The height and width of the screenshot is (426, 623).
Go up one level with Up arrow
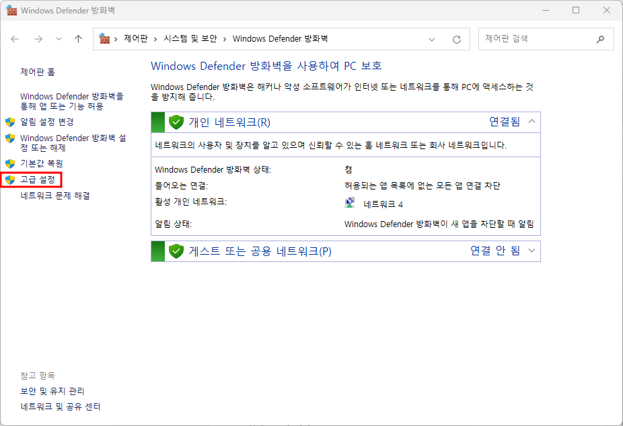pos(78,39)
